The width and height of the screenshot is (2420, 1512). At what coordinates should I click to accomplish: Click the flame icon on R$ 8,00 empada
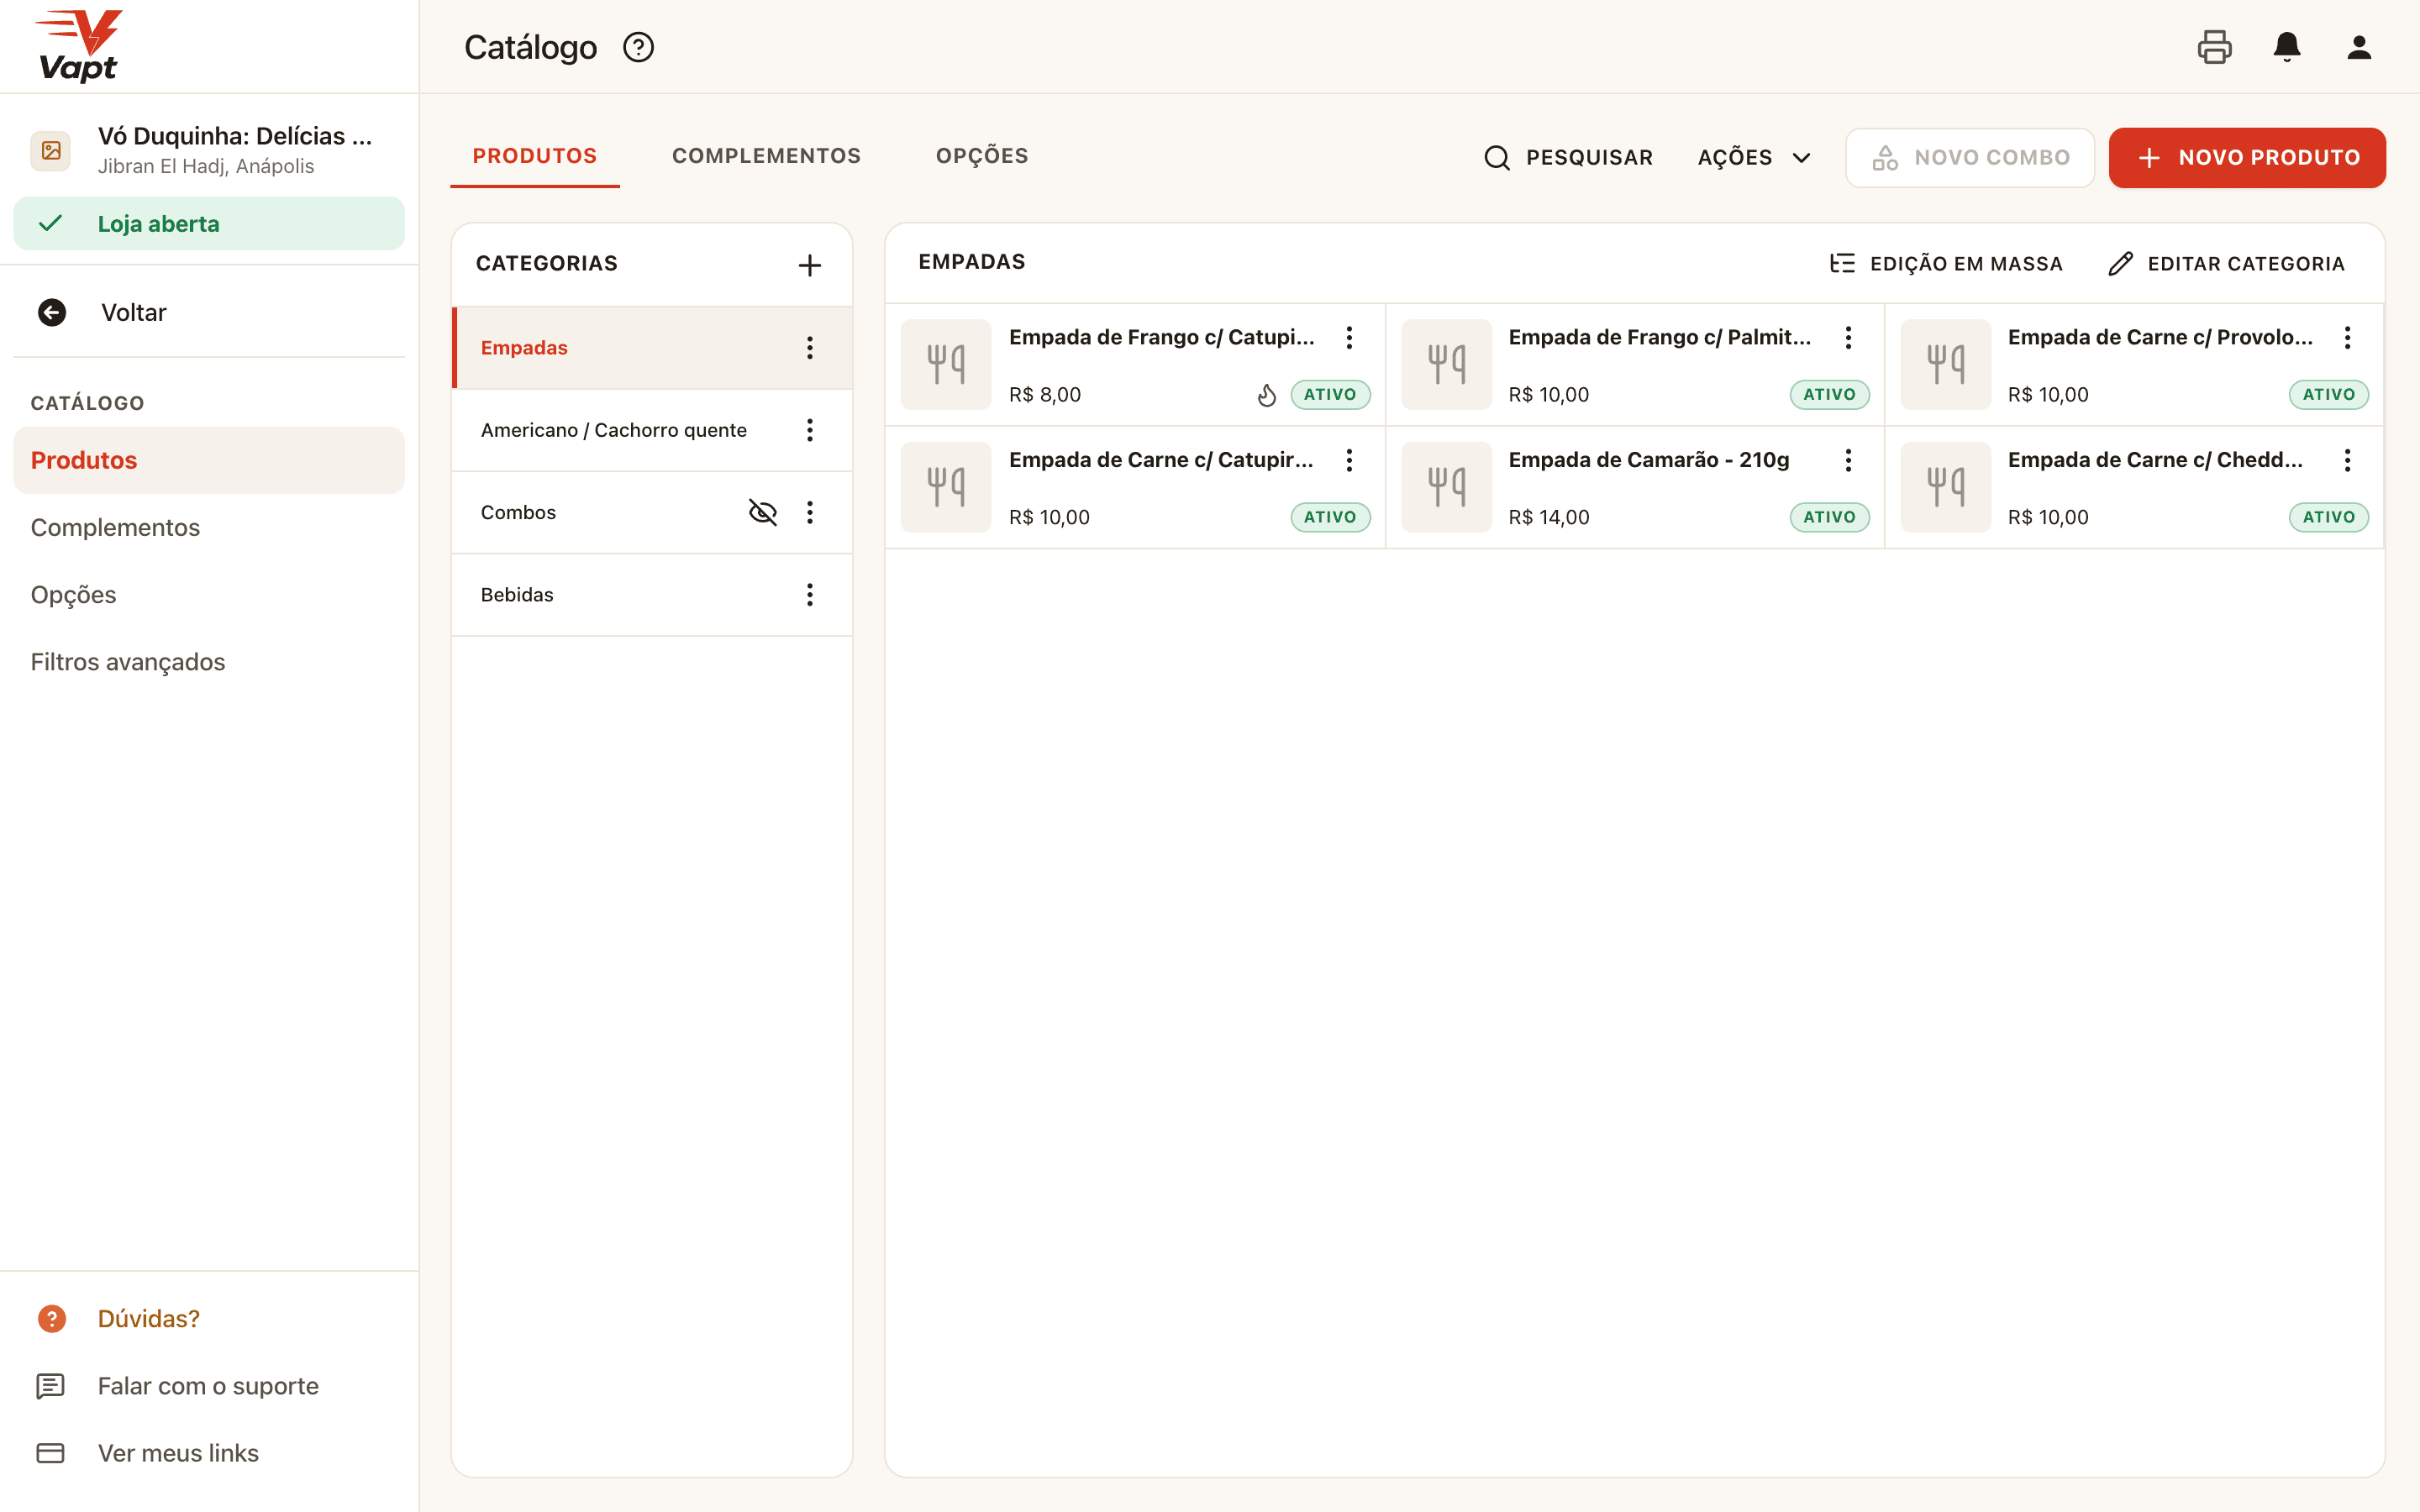(1267, 395)
